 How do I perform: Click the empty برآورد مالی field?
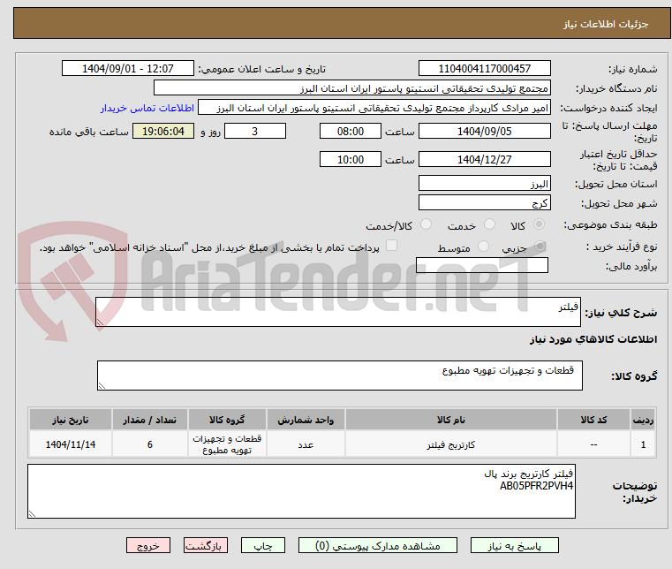(482, 265)
